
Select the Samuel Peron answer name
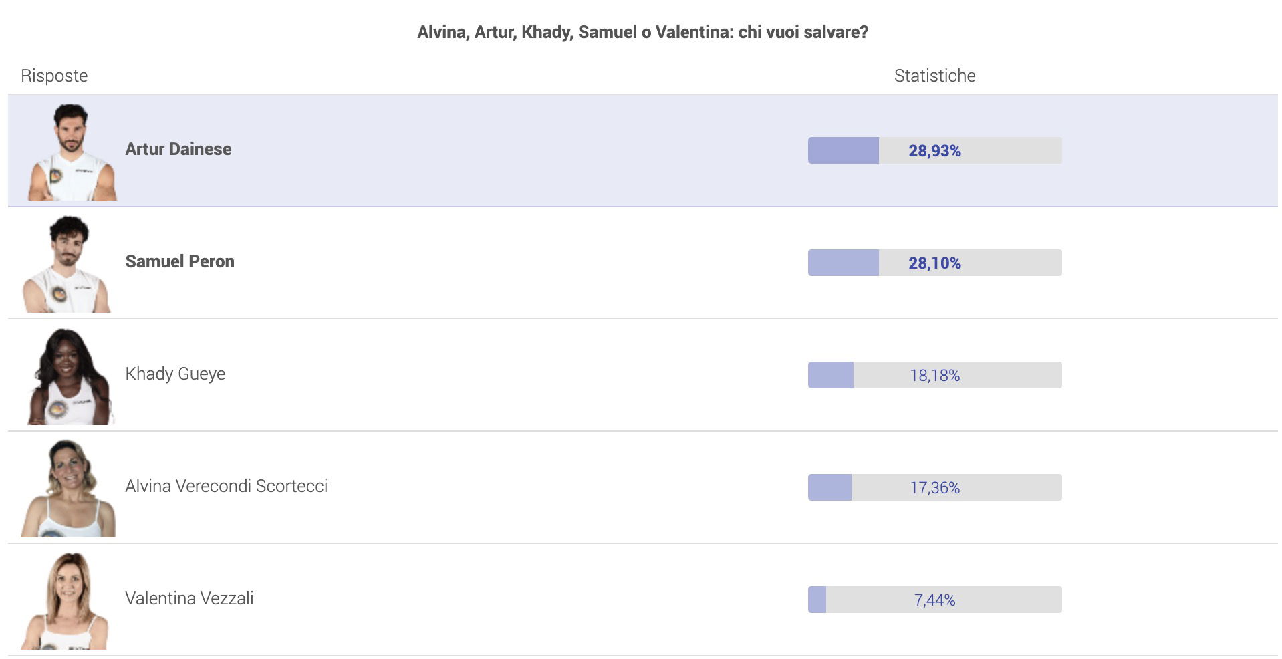click(180, 261)
